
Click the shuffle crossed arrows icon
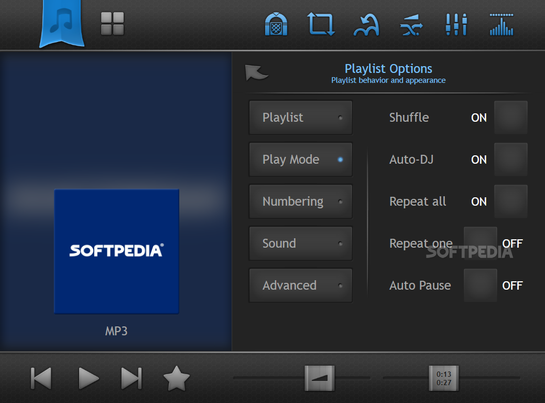(411, 25)
